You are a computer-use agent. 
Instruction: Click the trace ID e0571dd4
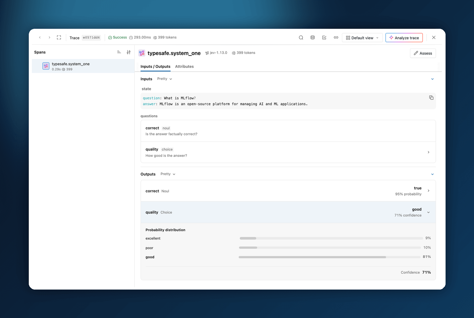click(x=91, y=38)
